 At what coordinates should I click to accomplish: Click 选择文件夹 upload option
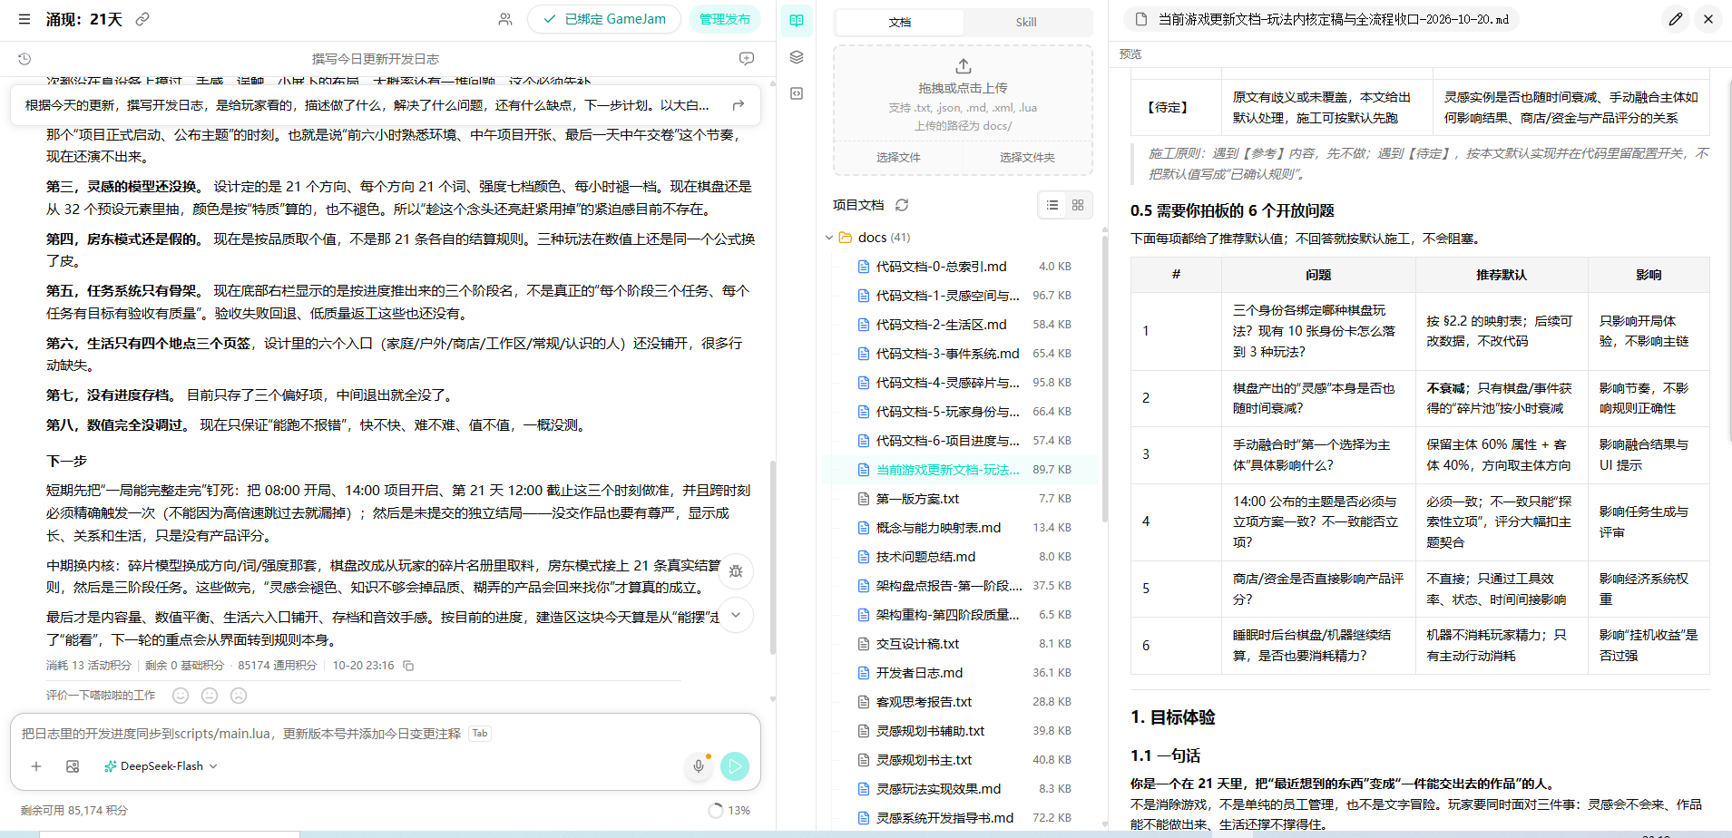pos(1027,158)
